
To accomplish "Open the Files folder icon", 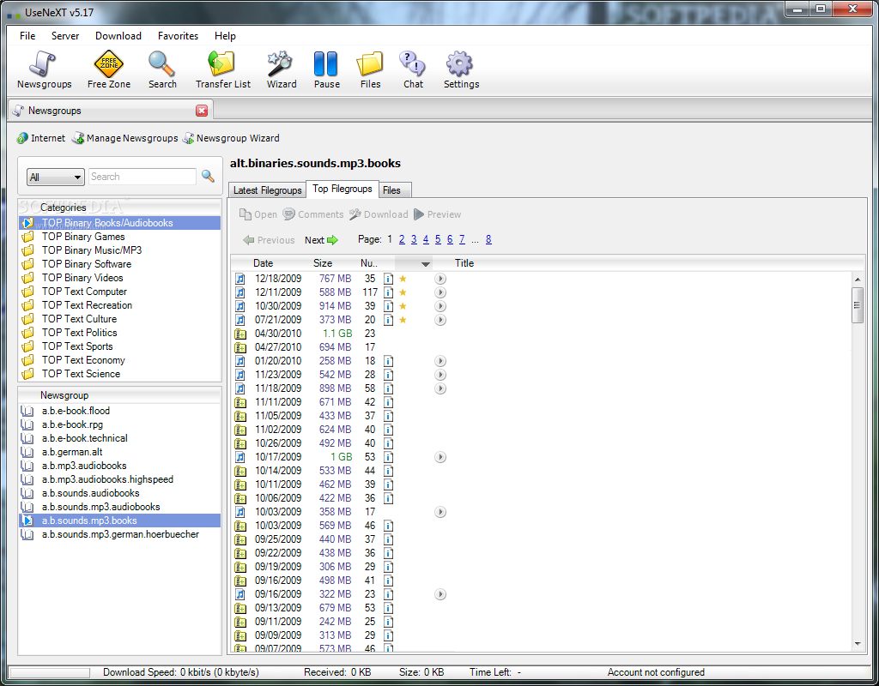I will tap(370, 70).
